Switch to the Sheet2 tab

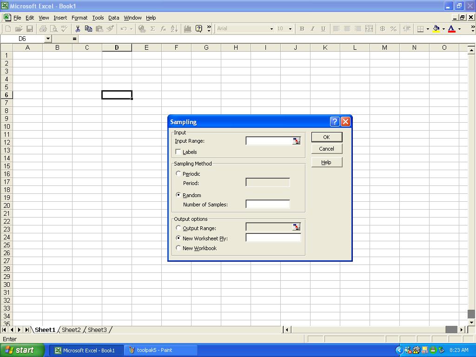(71, 330)
